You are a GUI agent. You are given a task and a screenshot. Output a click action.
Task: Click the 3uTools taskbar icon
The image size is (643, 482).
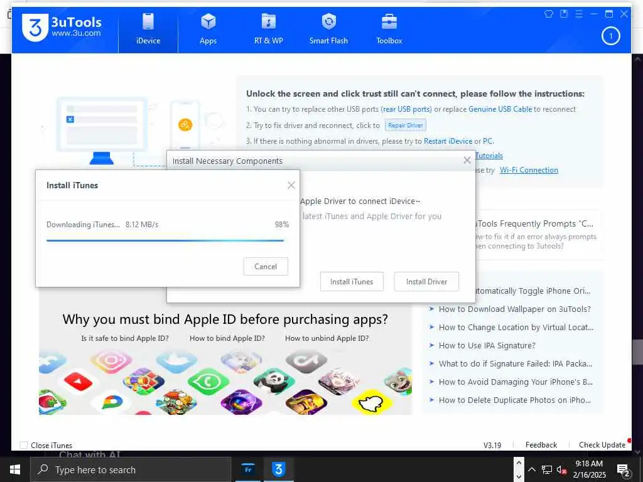click(278, 469)
